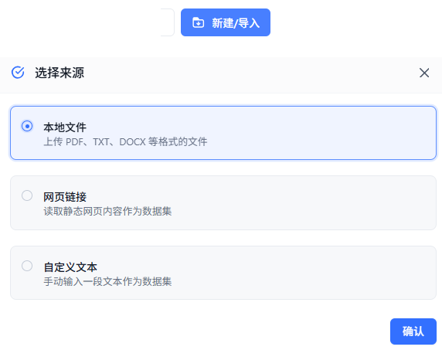Confirm the selection with 确认
Image resolution: width=442 pixels, height=350 pixels.
pyautogui.click(x=413, y=331)
